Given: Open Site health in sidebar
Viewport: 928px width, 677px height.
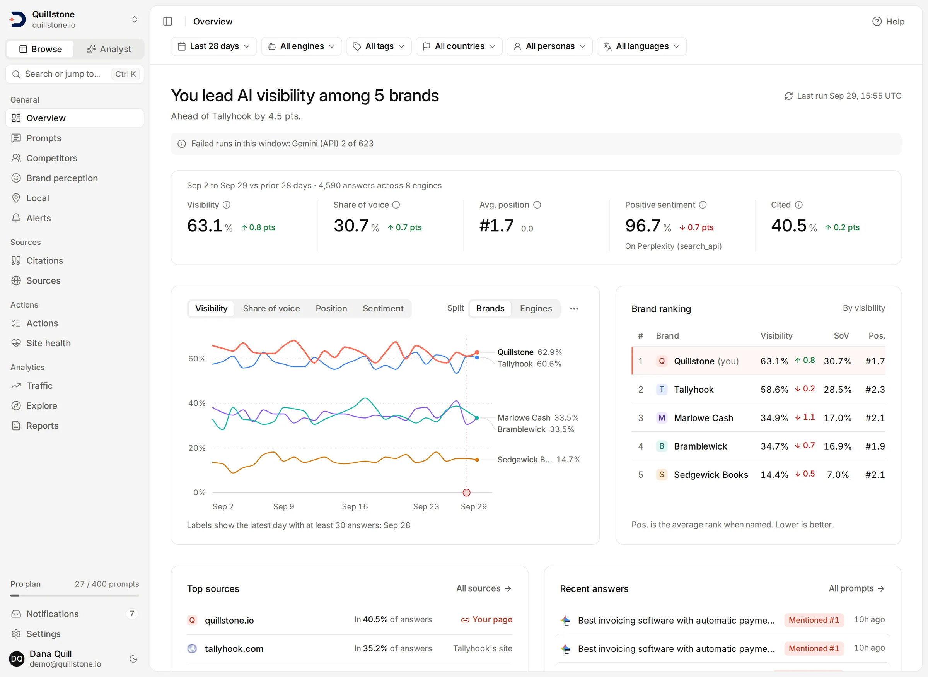Looking at the screenshot, I should (75, 343).
